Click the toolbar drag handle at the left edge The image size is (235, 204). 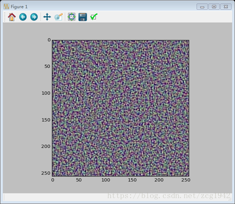tap(5, 17)
